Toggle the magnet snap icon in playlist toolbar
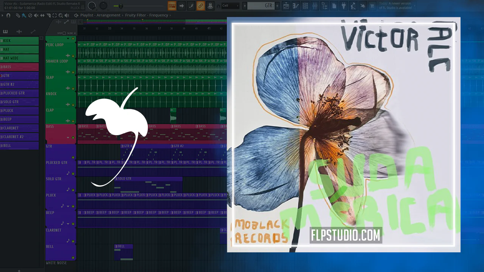Screen dimensions: 484x272 (8, 15)
